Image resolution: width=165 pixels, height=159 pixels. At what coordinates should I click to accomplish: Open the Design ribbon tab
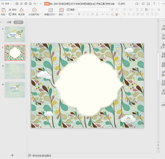[x=57, y=4]
